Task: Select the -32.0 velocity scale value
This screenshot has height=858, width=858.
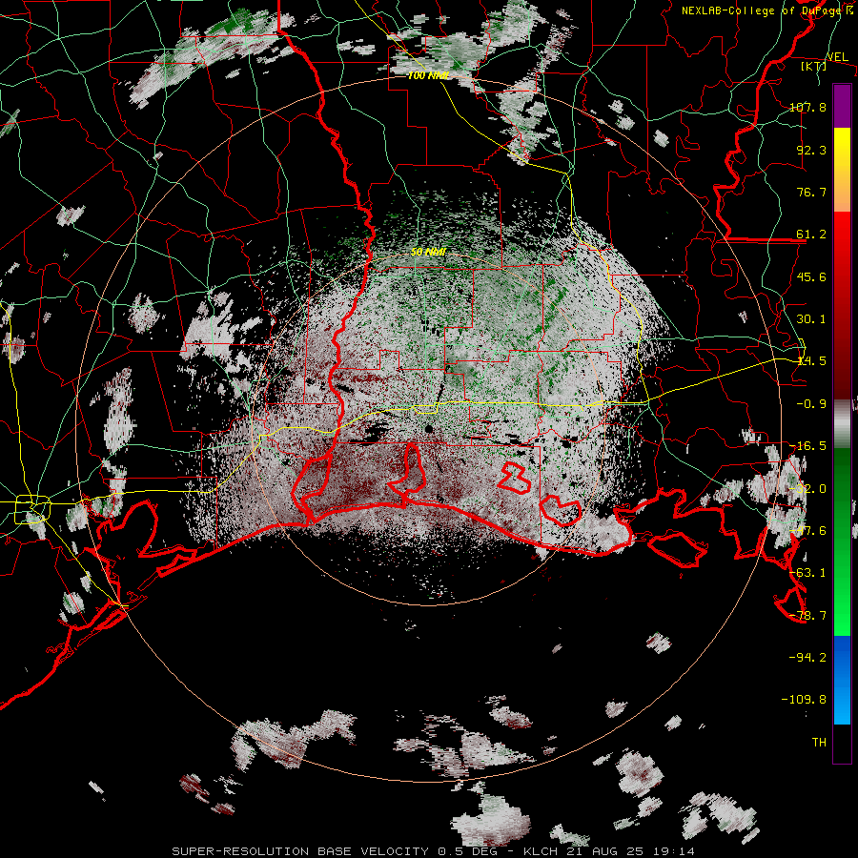Action: [x=807, y=489]
